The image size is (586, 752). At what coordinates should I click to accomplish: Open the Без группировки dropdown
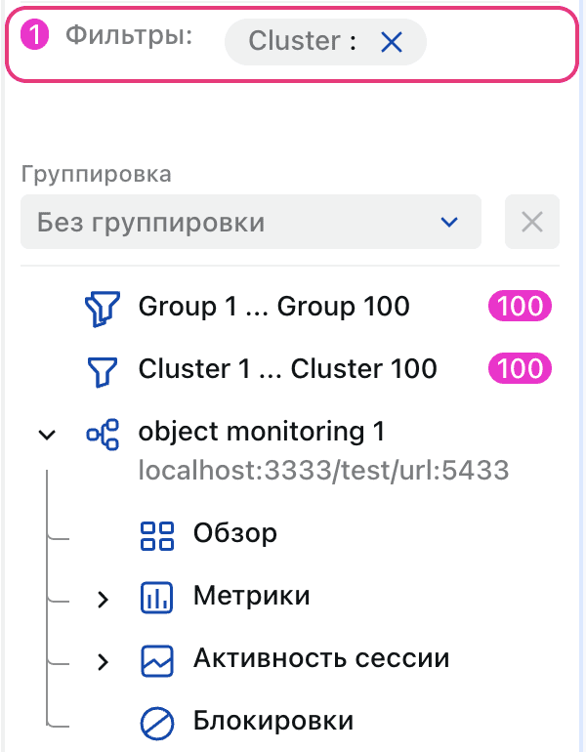click(x=250, y=222)
